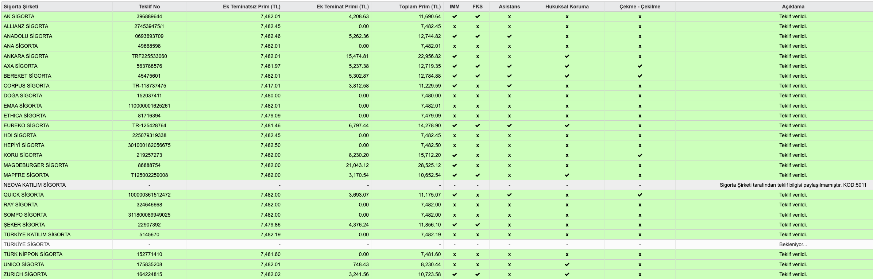Image resolution: width=873 pixels, height=279 pixels.
Task: Click the FKS column header
Action: [x=478, y=7]
